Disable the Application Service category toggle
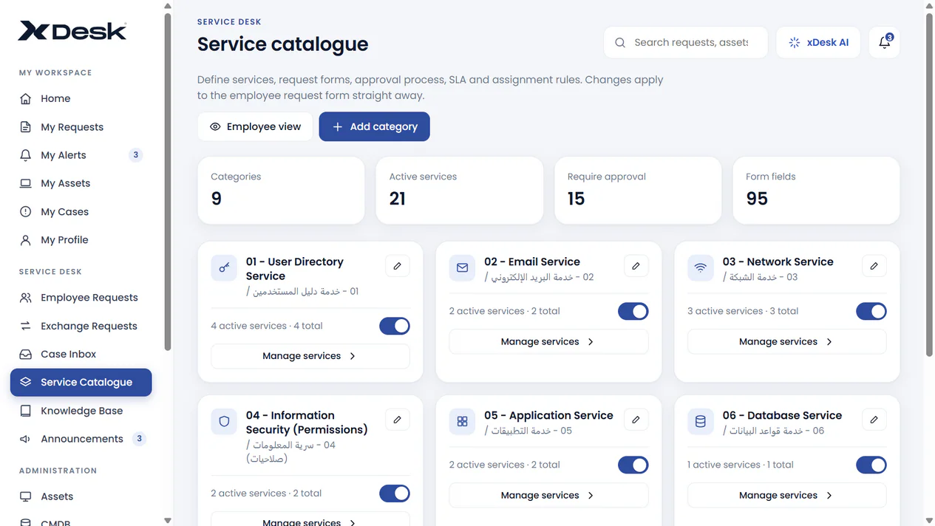Screen dimensions: 935x526 (x=633, y=465)
